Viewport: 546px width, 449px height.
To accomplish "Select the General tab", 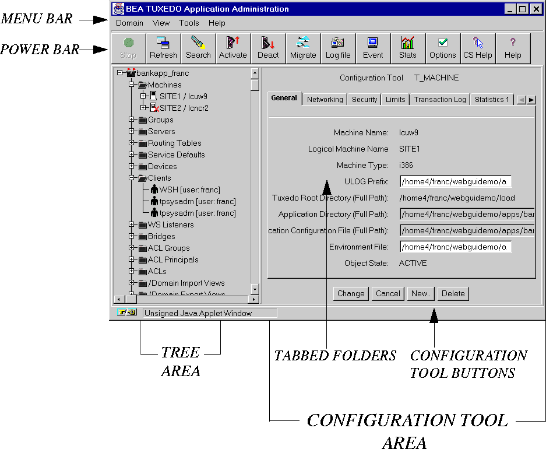I will [284, 98].
